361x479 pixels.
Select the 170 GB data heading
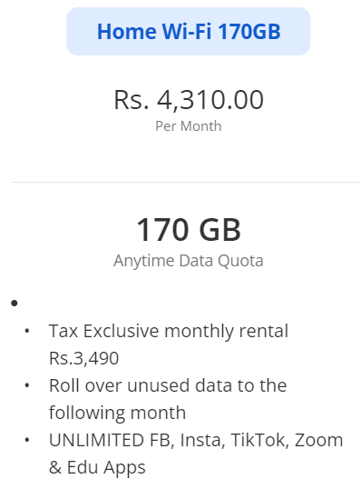click(x=189, y=229)
